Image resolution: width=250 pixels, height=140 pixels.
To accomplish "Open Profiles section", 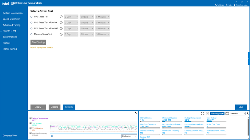I will [x=7, y=43].
